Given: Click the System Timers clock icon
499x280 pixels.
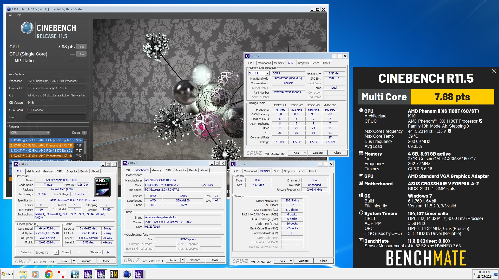Looking at the screenshot, I should pos(361,213).
